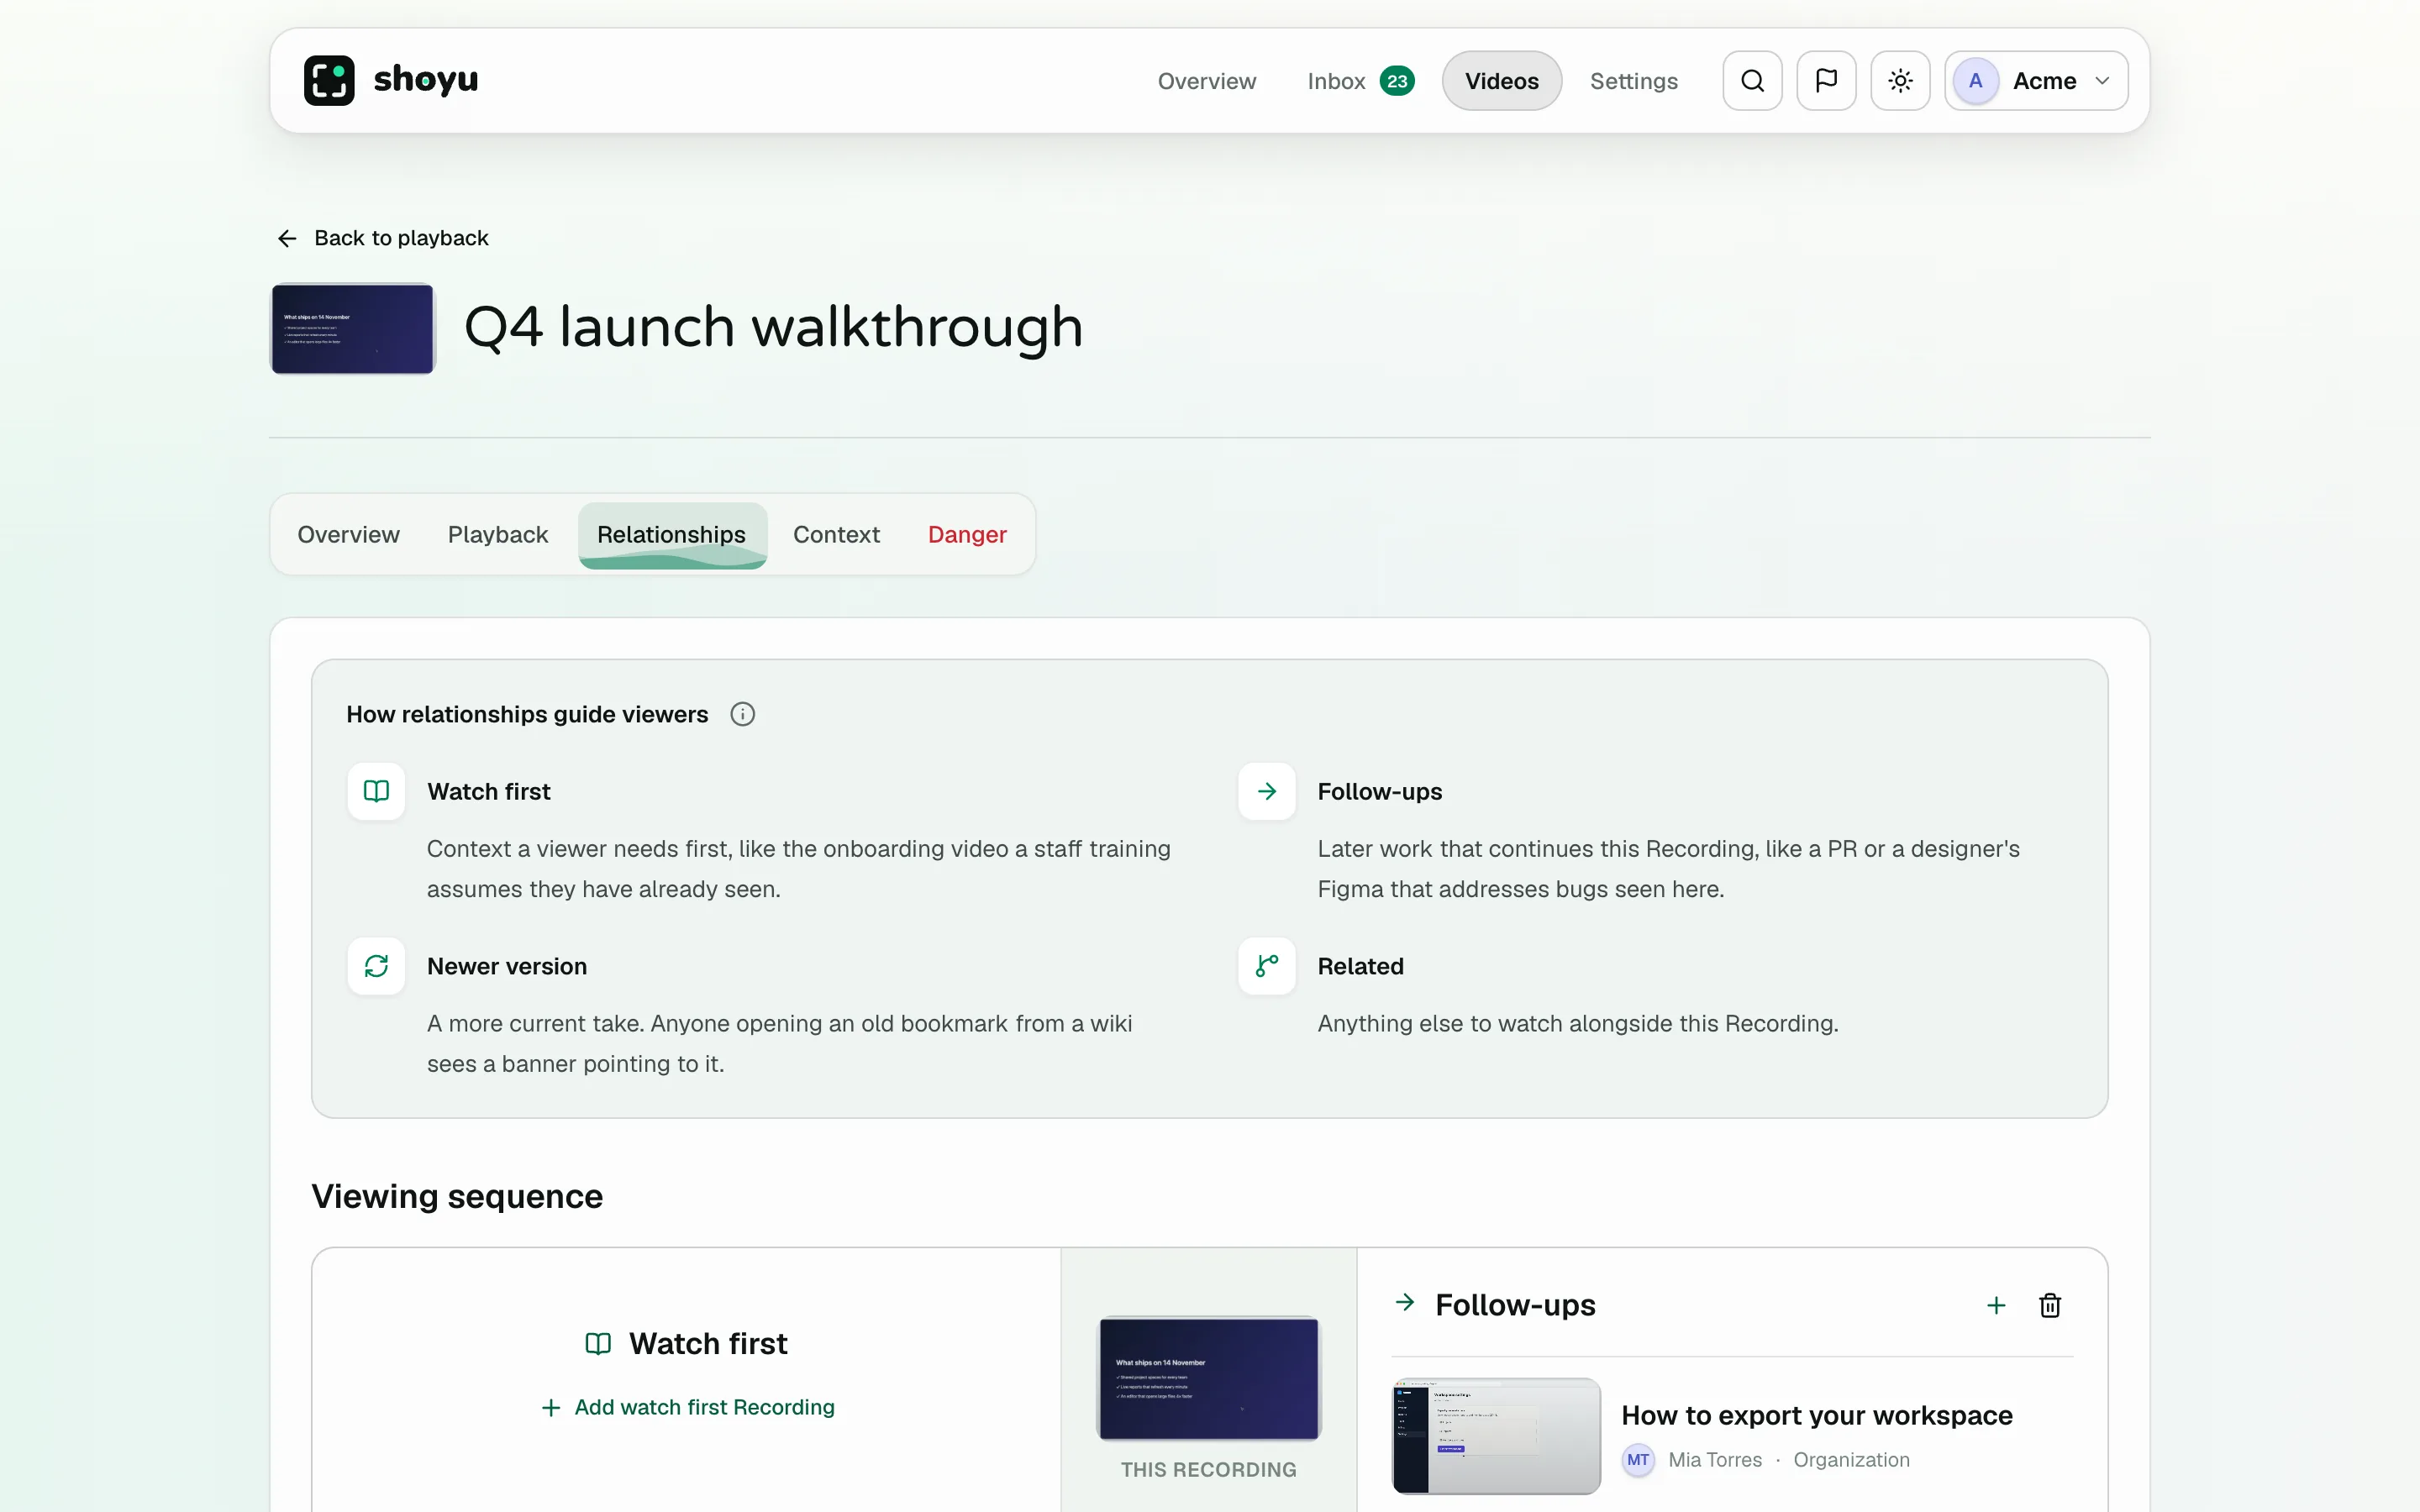
Task: Open the search magnifier button
Action: click(x=1752, y=80)
